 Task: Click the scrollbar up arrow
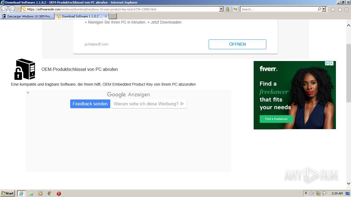(349, 25)
